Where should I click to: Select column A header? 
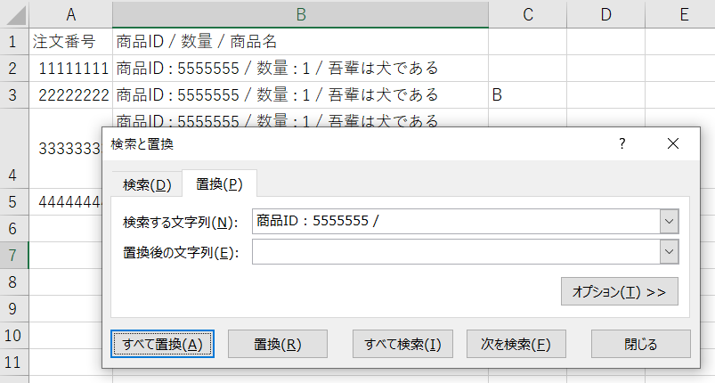[x=70, y=14]
